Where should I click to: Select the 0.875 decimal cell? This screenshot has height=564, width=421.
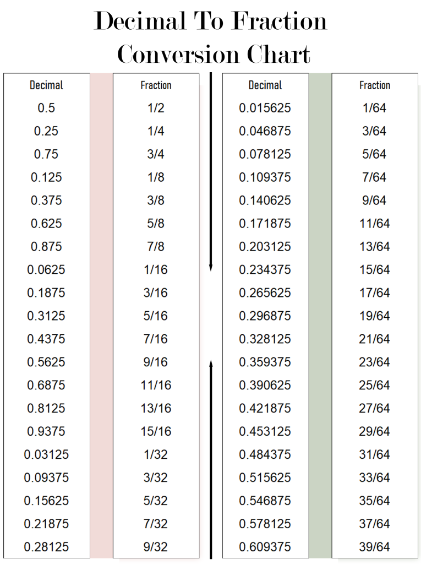[46, 246]
